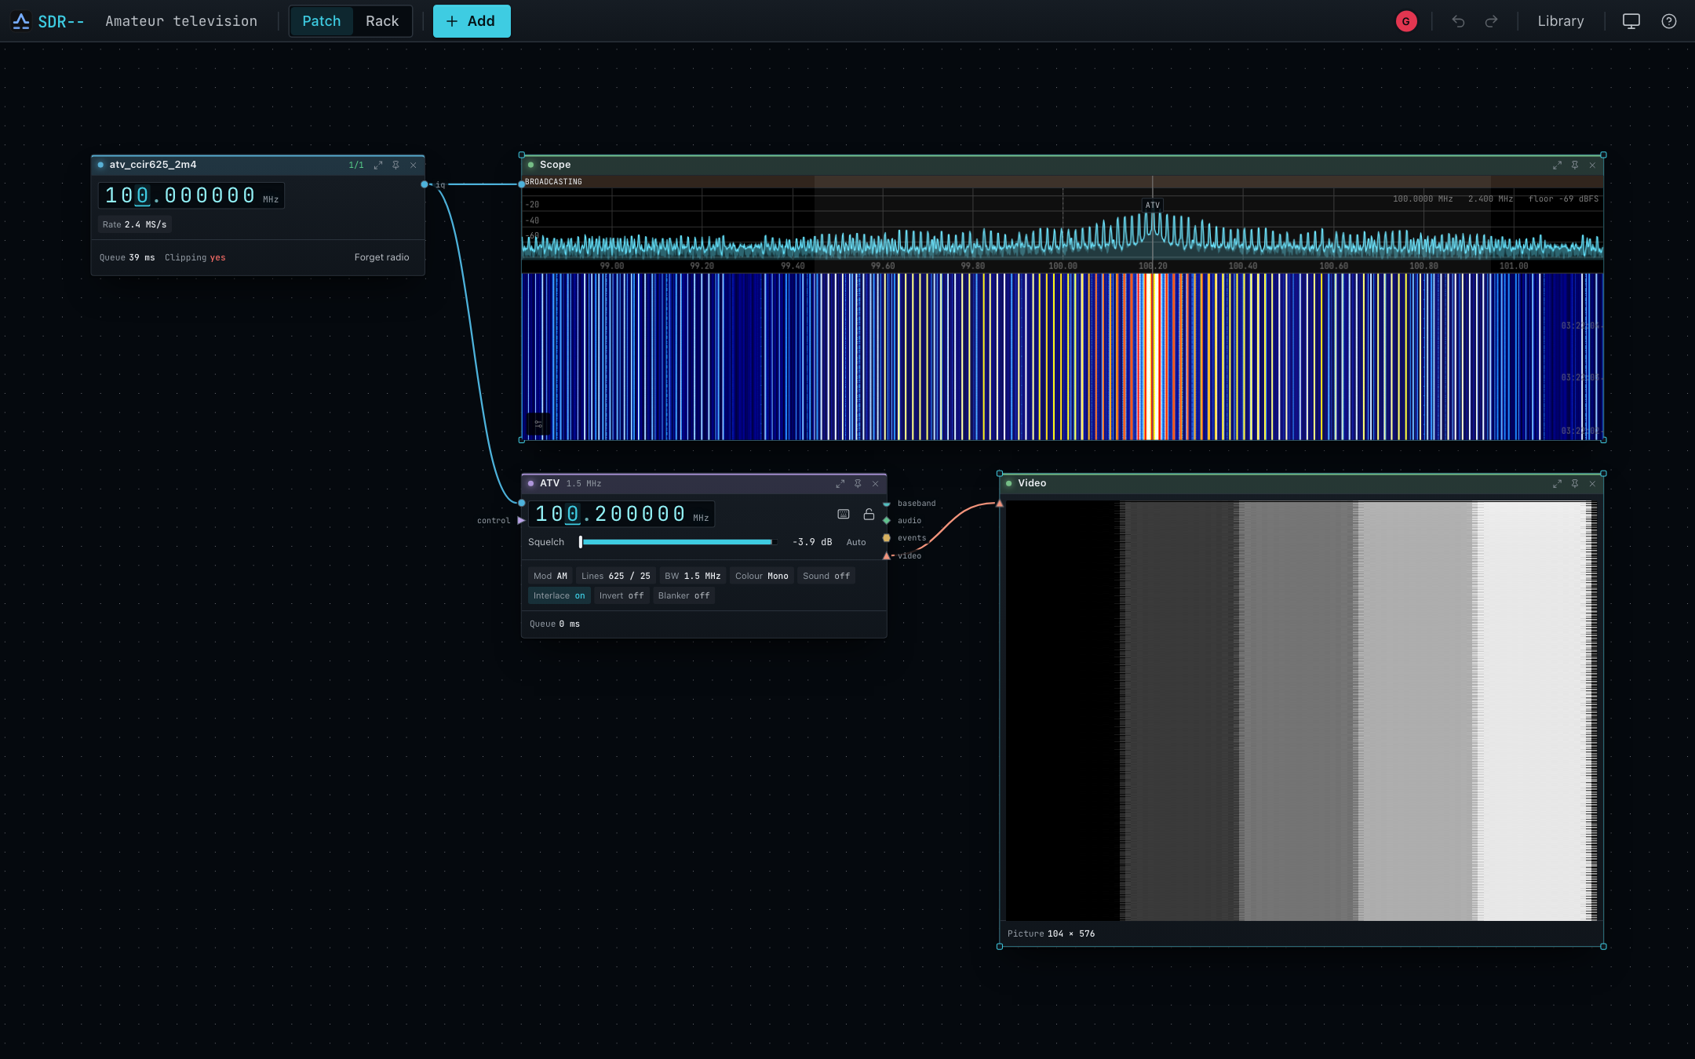Pin the atv_ccir625_2m4 source module
Viewport: 1695px width, 1059px height.
(395, 166)
